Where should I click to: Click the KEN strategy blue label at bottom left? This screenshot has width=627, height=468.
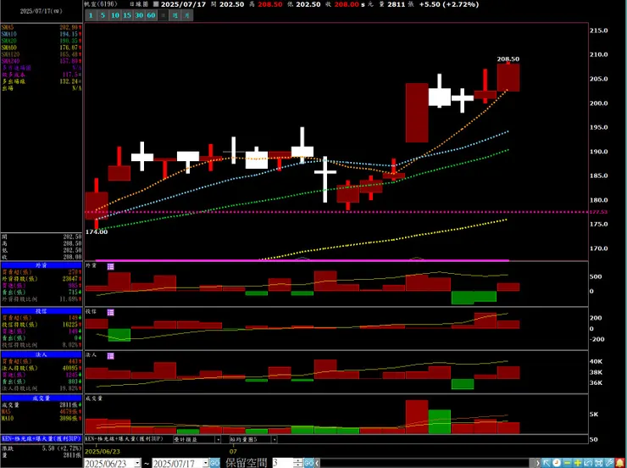pyautogui.click(x=42, y=439)
